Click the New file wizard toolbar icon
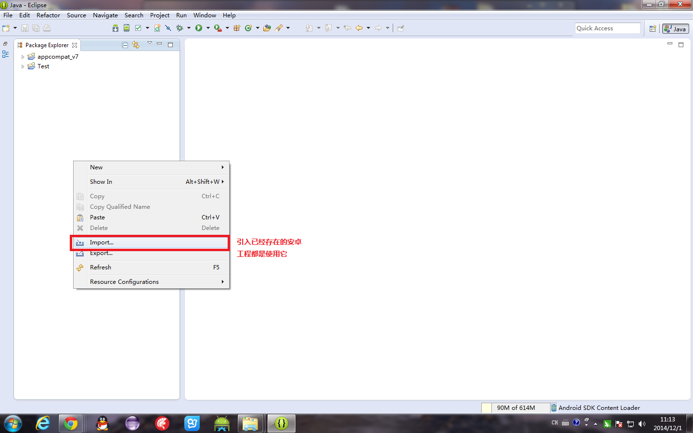This screenshot has height=433, width=693. [x=6, y=28]
